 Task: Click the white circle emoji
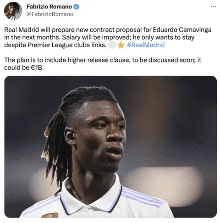tap(112, 45)
